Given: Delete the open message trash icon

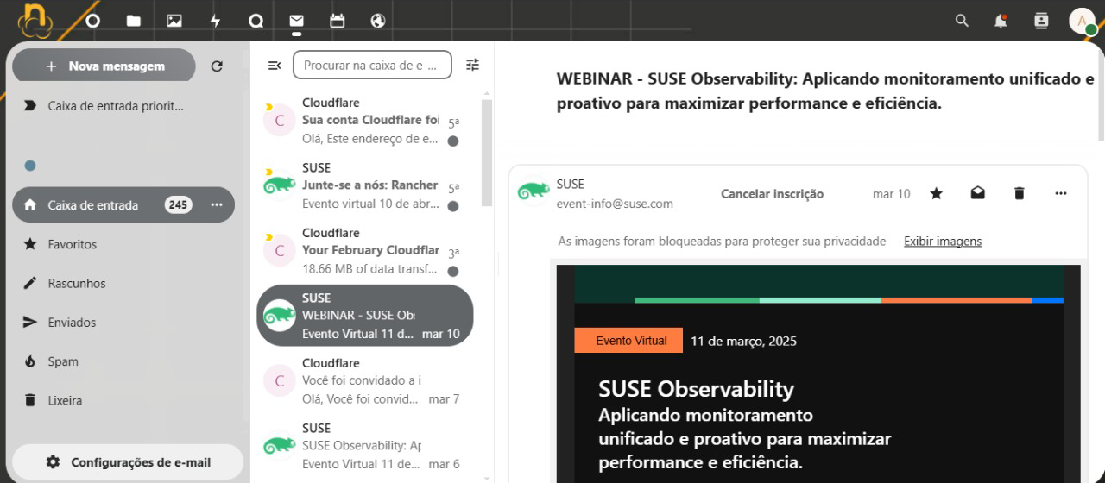Looking at the screenshot, I should point(1019,193).
